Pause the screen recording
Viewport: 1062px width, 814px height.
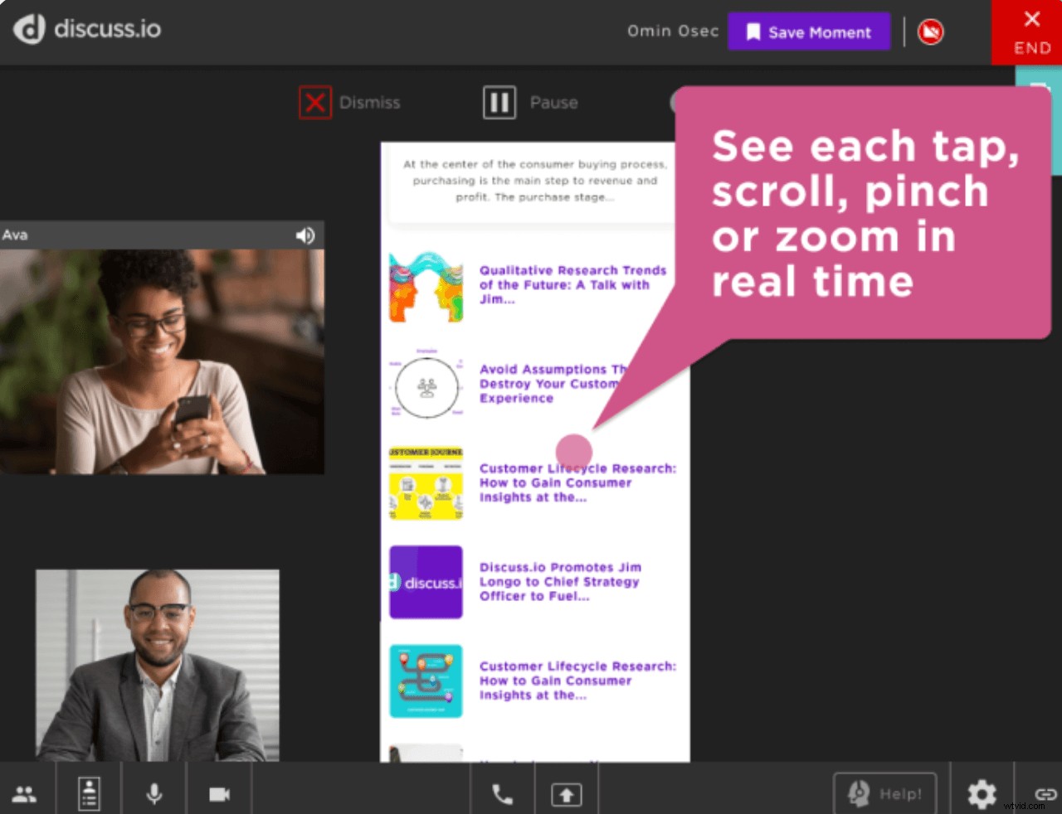click(530, 102)
